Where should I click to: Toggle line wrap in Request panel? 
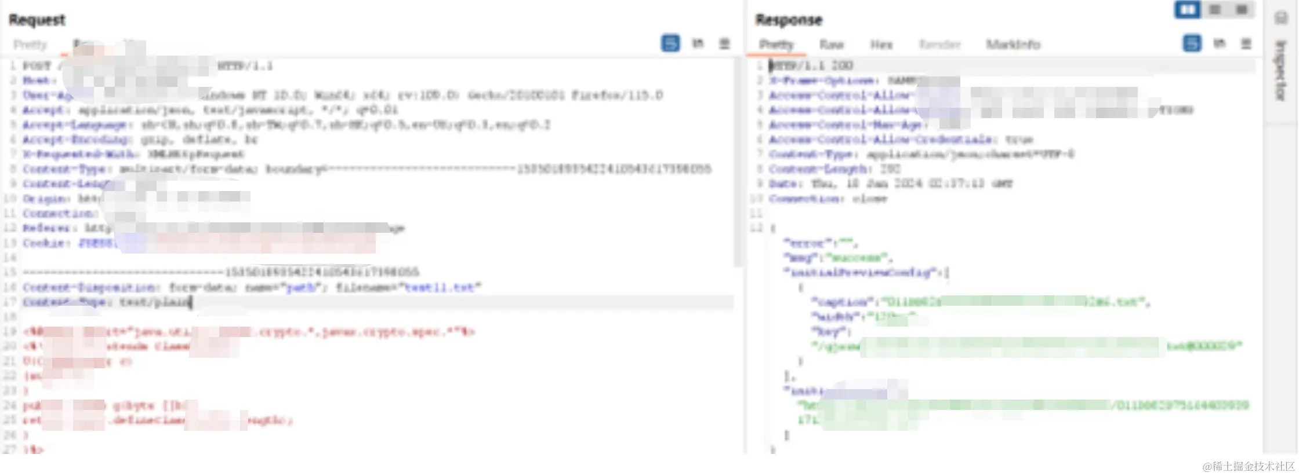point(670,43)
